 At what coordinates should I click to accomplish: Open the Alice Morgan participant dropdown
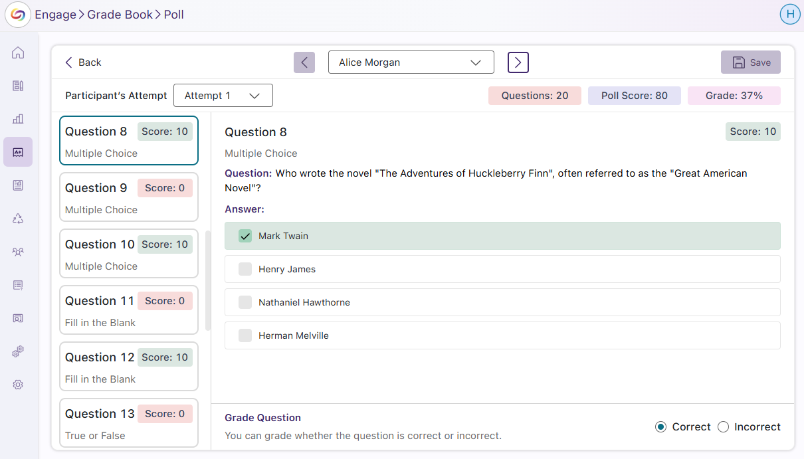pos(411,62)
